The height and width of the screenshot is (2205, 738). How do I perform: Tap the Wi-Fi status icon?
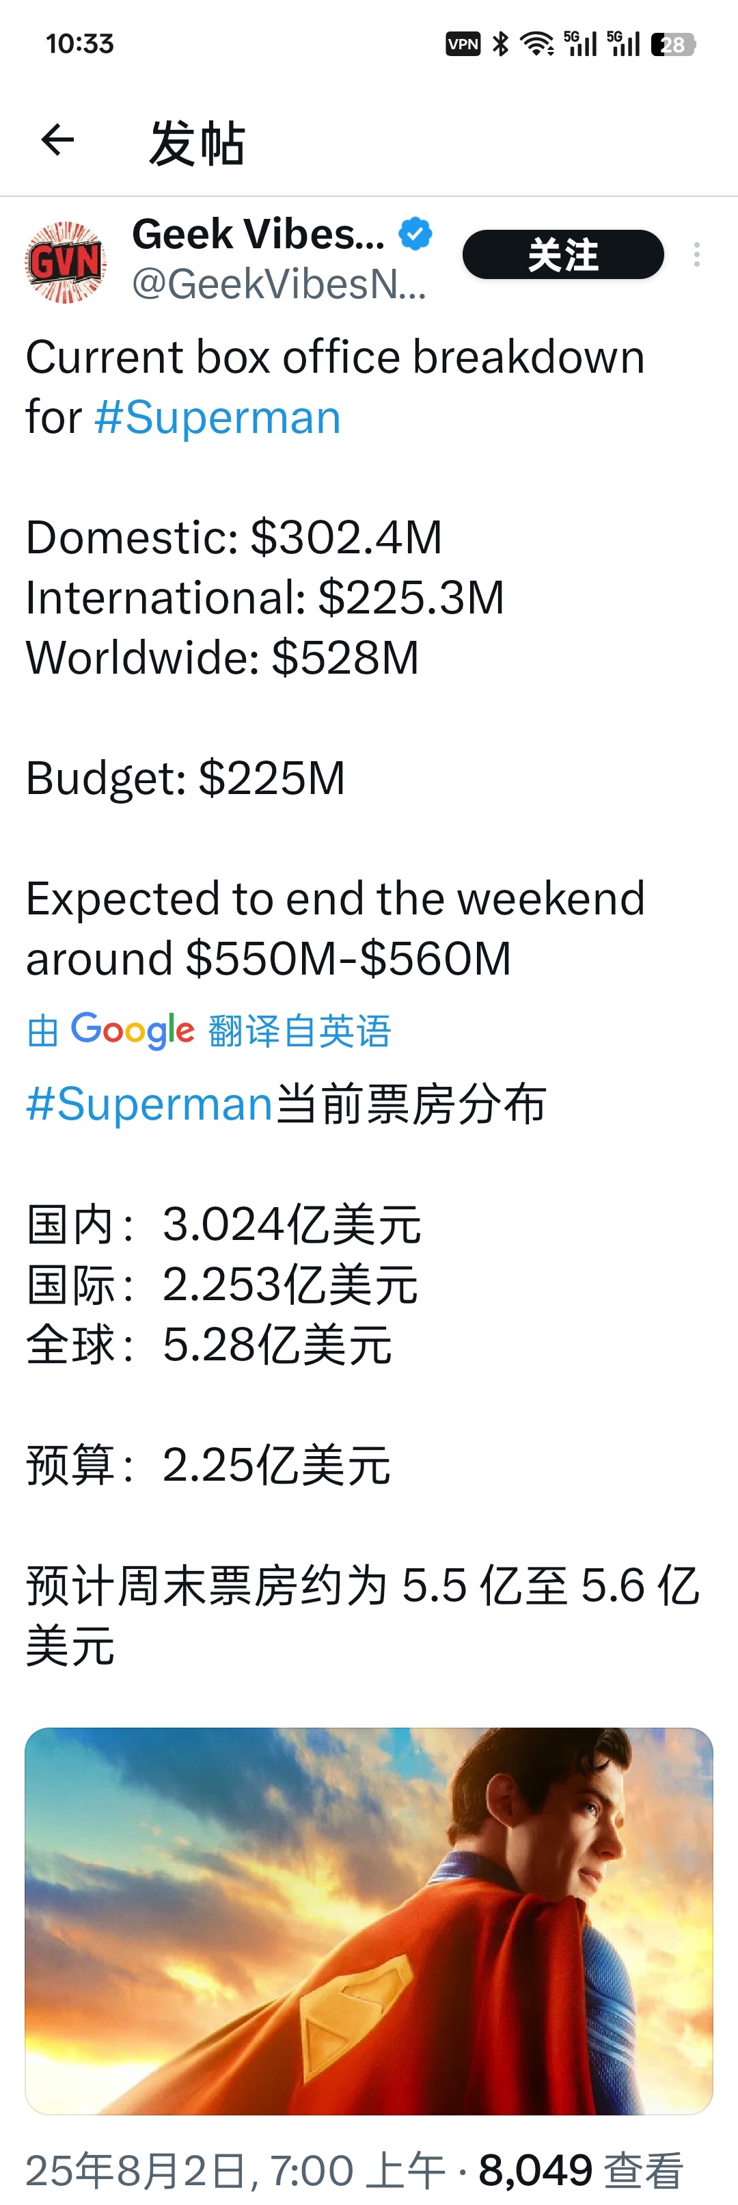coord(537,44)
